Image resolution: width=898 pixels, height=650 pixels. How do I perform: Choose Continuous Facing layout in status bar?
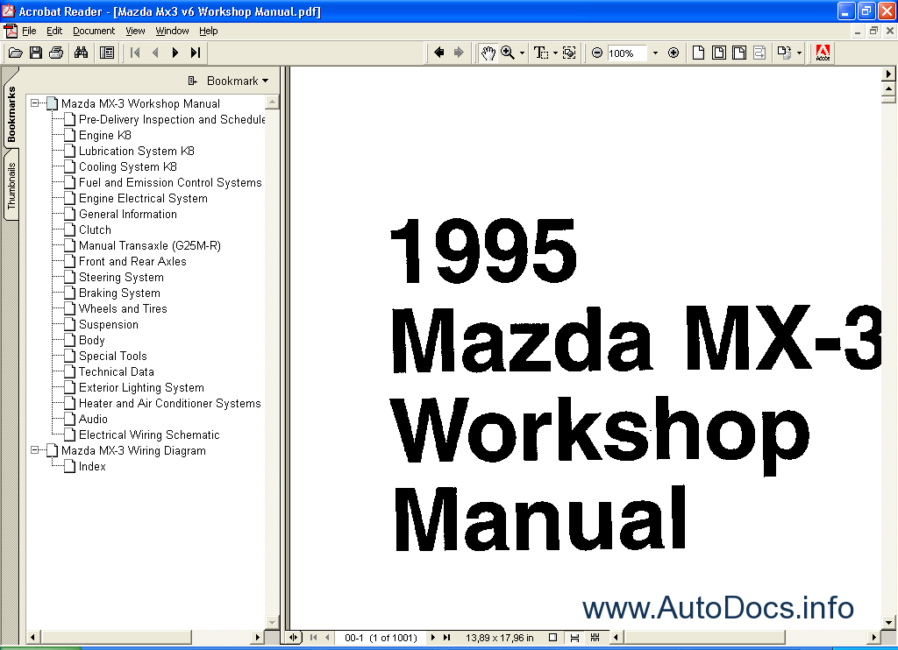[x=595, y=638]
